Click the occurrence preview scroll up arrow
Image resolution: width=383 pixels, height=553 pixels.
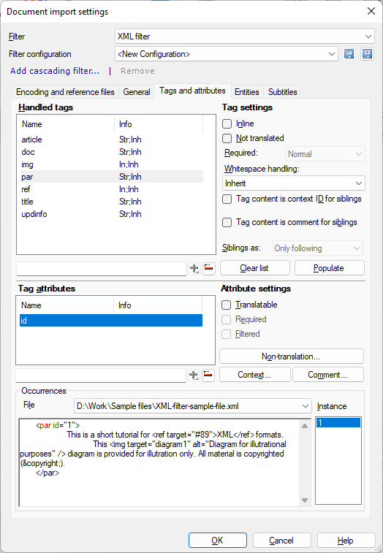(x=305, y=426)
